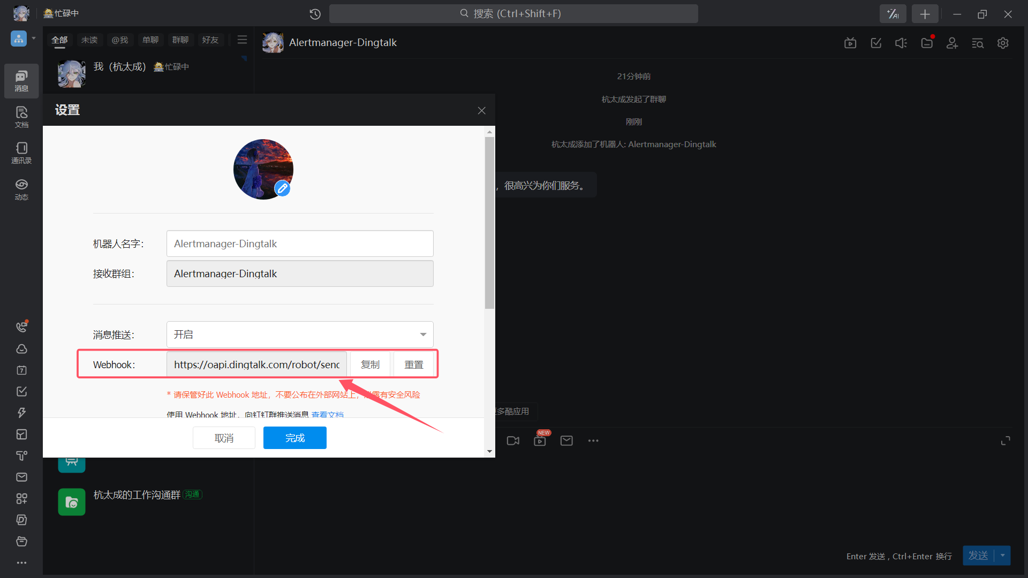1028x578 pixels.
Task: Open the Contacts (通讯录) sidebar icon
Action: [x=21, y=152]
